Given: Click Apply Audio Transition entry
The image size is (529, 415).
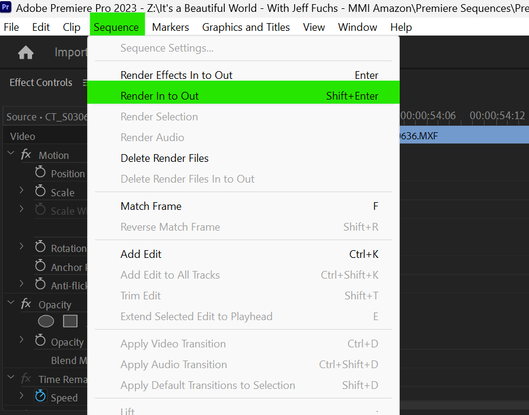Looking at the screenshot, I should [243, 365].
